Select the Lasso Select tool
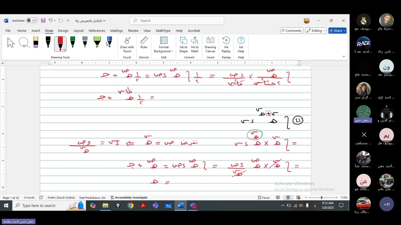This screenshot has height=225, width=401. [24, 43]
